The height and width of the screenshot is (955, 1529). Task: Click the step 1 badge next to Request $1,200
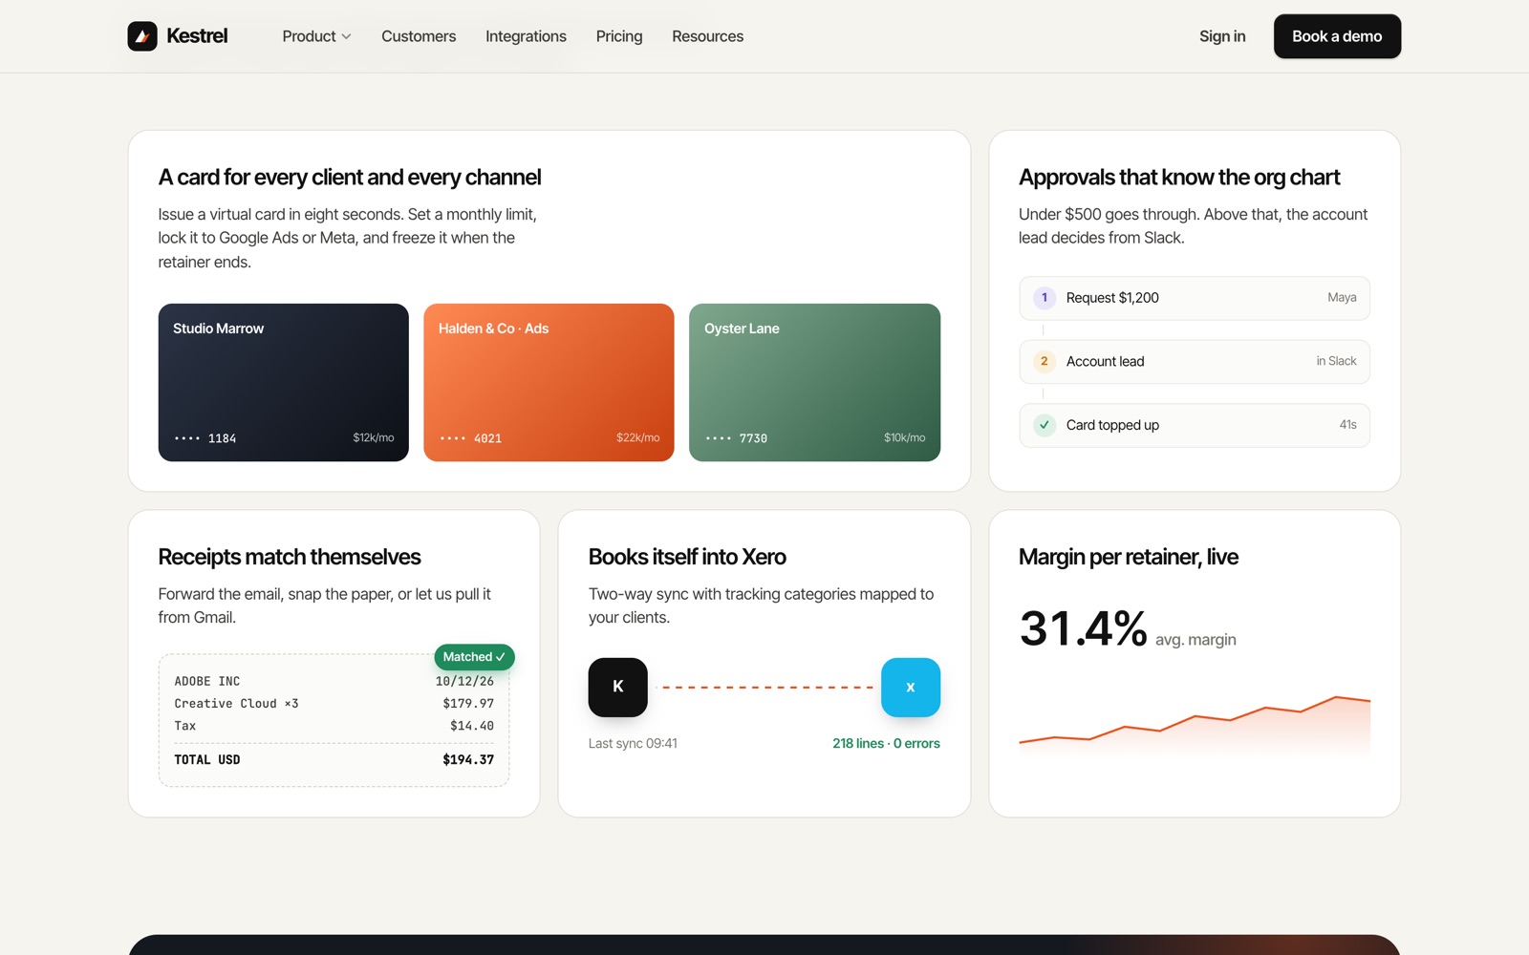point(1044,298)
